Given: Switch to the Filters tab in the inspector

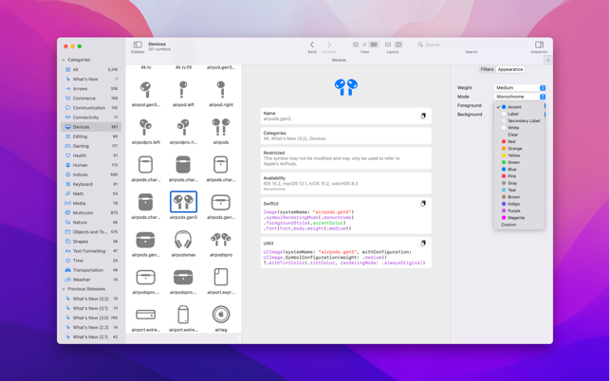Looking at the screenshot, I should (487, 69).
